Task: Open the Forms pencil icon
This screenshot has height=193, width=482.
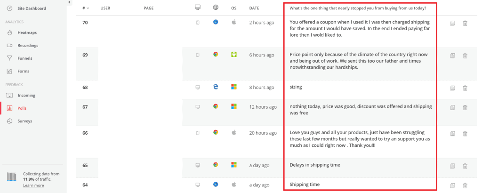Action: coord(9,71)
